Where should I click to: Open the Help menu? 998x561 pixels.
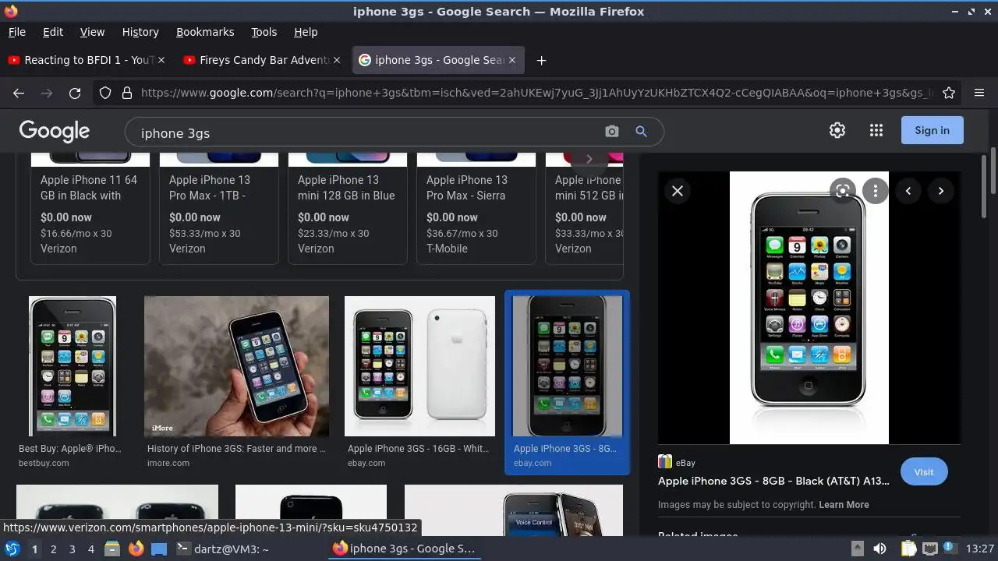pos(306,32)
